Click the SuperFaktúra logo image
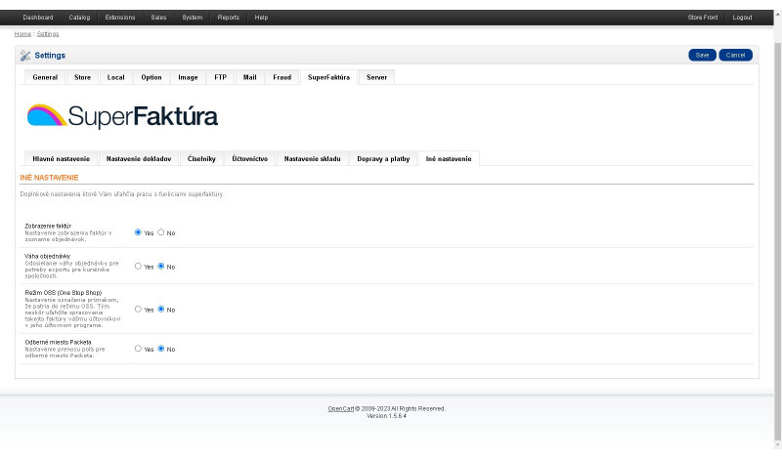Image resolution: width=782 pixels, height=459 pixels. pyautogui.click(x=122, y=116)
